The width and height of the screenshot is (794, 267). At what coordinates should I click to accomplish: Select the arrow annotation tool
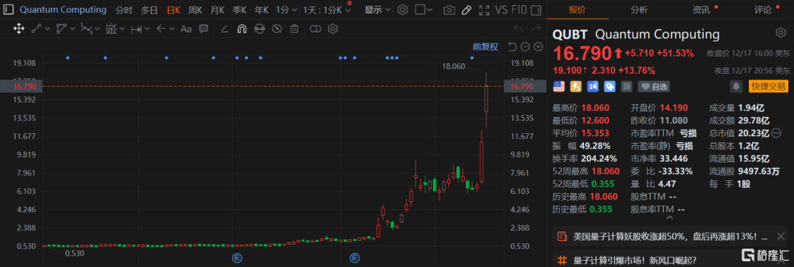[x=161, y=29]
